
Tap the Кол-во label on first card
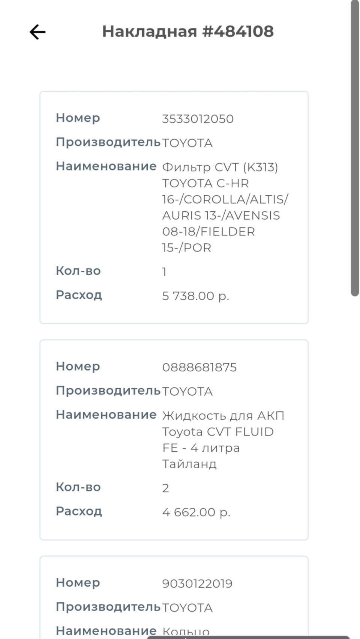coord(78,271)
